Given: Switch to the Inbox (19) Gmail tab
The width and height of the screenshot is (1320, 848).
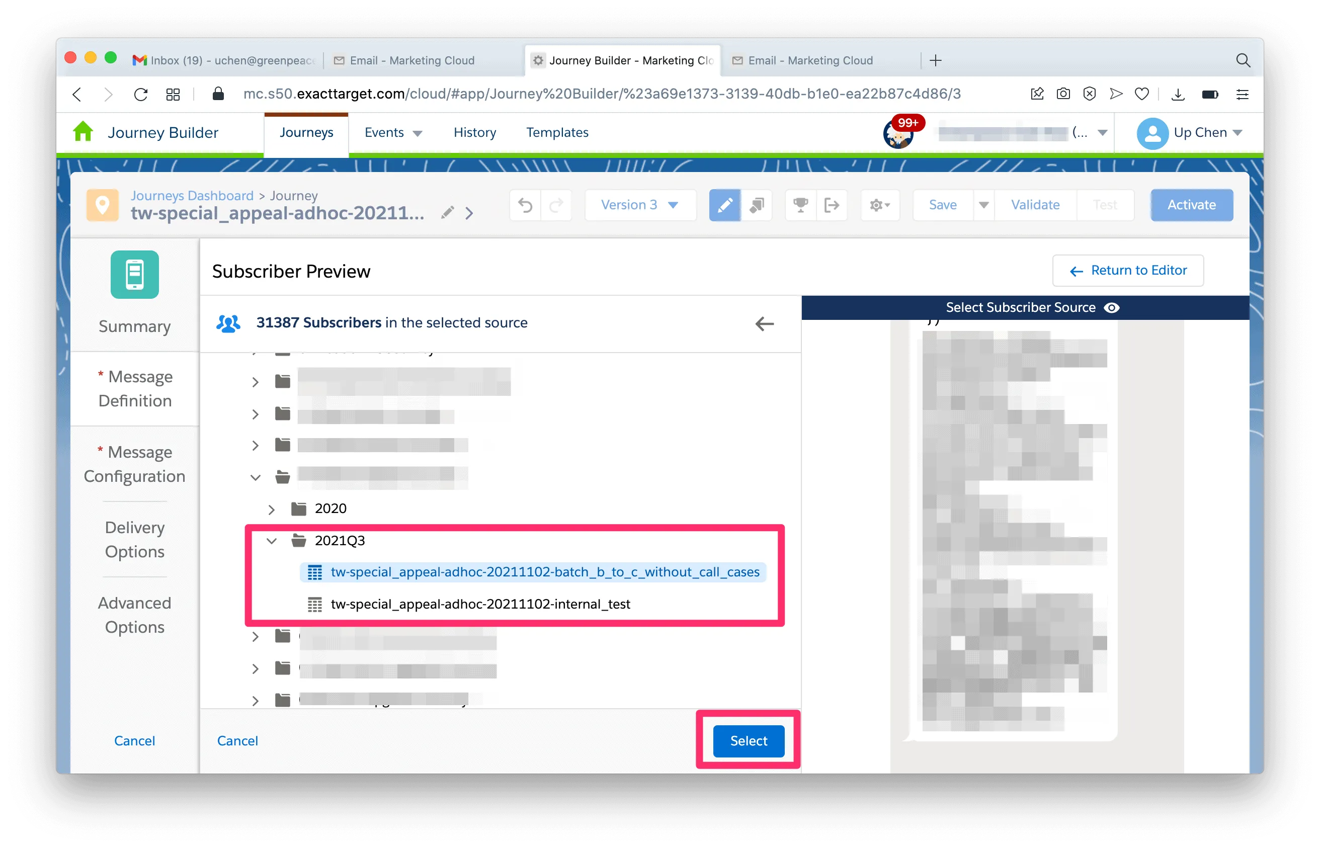Looking at the screenshot, I should 225,60.
